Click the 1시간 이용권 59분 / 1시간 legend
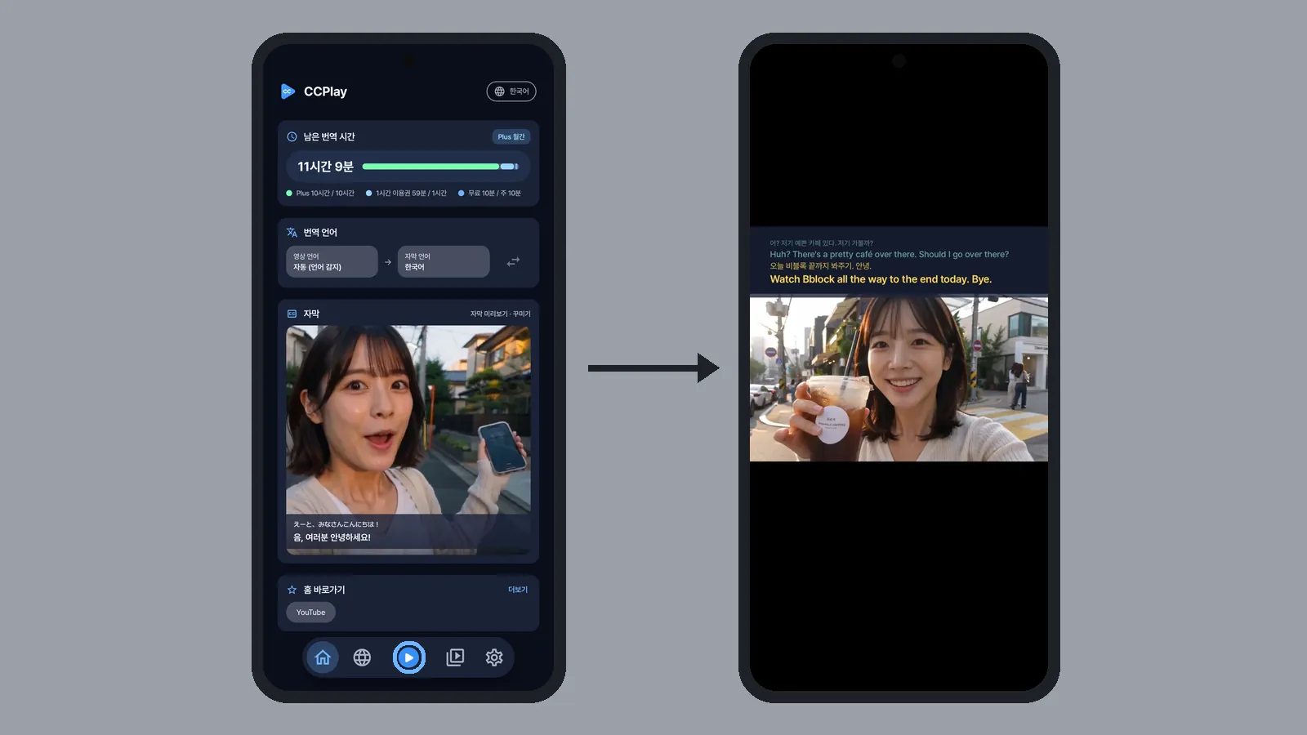Viewport: 1307px width, 735px height. point(406,194)
